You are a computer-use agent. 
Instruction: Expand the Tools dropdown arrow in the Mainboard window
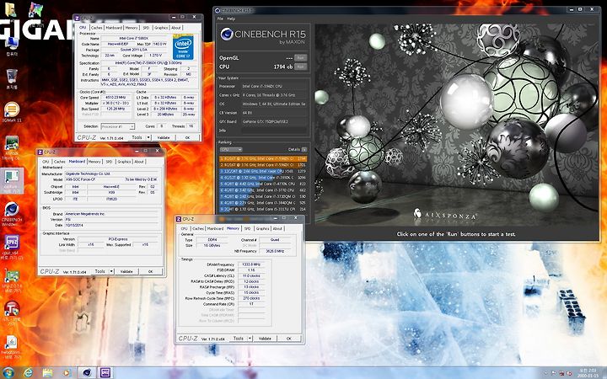click(111, 271)
